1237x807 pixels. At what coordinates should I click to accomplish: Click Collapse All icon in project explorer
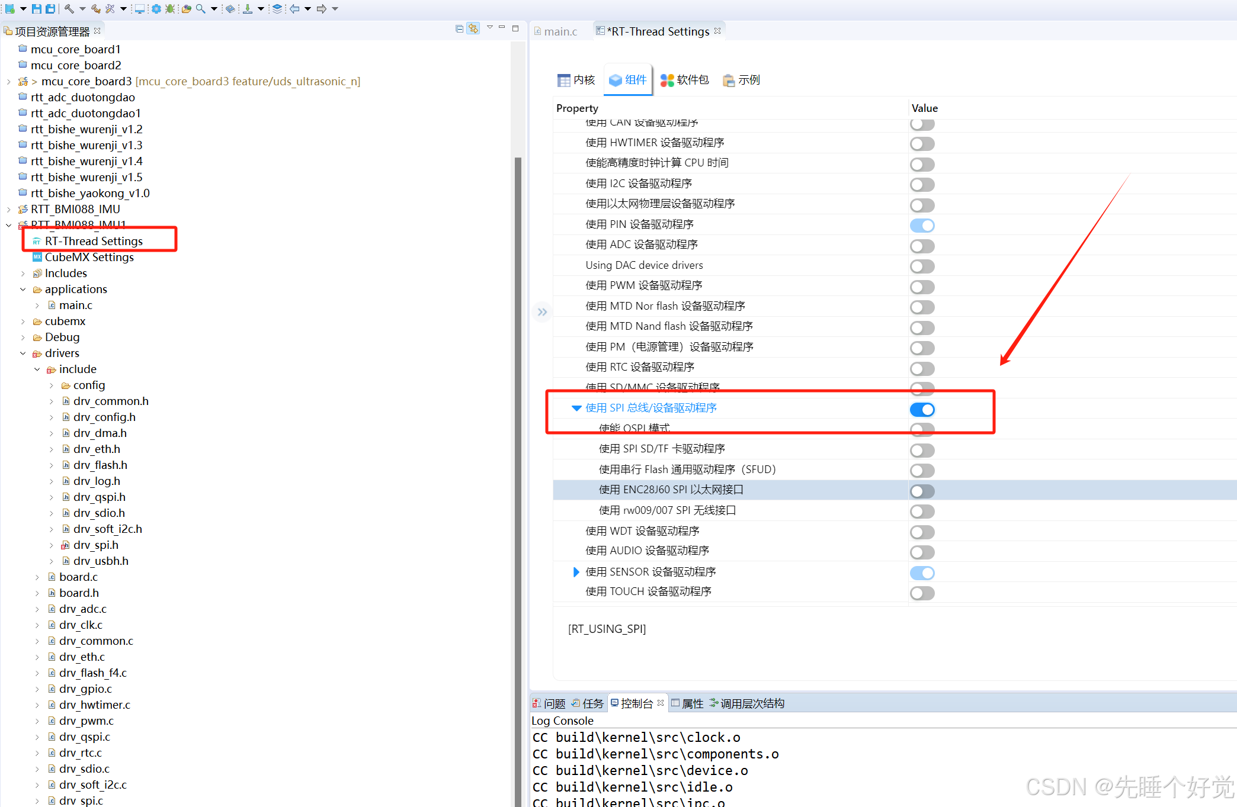[459, 28]
